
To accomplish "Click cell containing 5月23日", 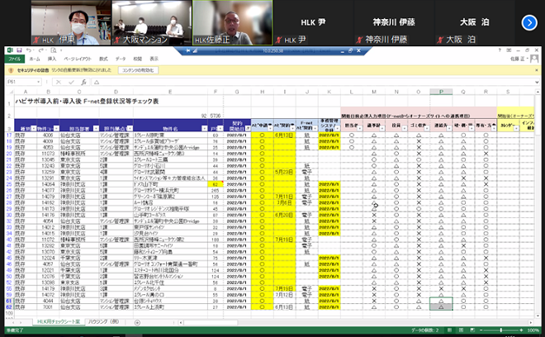I will (284, 172).
